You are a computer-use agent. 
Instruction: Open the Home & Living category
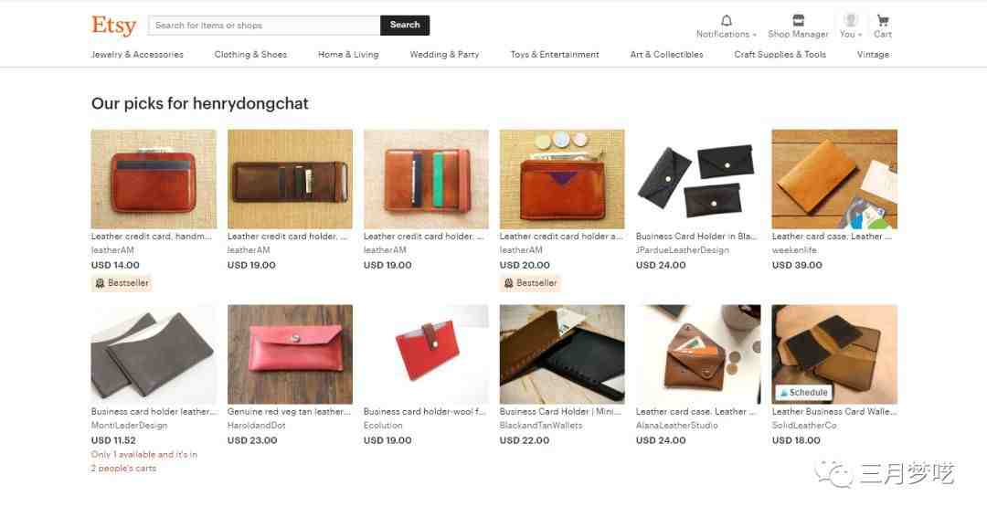point(348,55)
